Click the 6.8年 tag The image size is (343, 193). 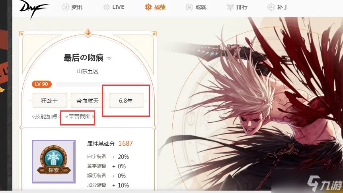[x=126, y=100]
